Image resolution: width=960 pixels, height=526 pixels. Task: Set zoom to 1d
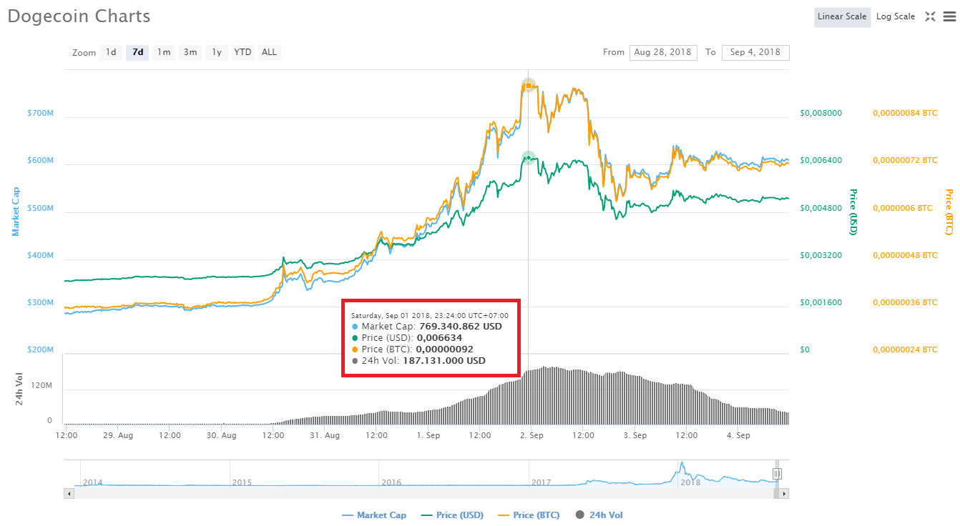pos(111,52)
